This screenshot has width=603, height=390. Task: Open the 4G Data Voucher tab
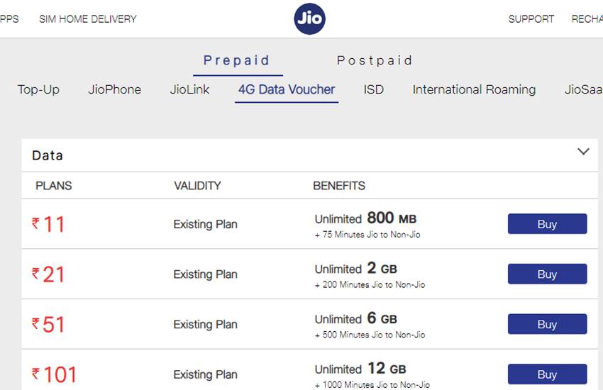[287, 89]
